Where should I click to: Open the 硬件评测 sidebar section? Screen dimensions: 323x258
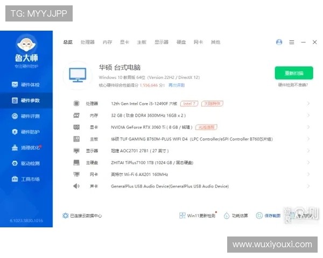pyautogui.click(x=26, y=116)
